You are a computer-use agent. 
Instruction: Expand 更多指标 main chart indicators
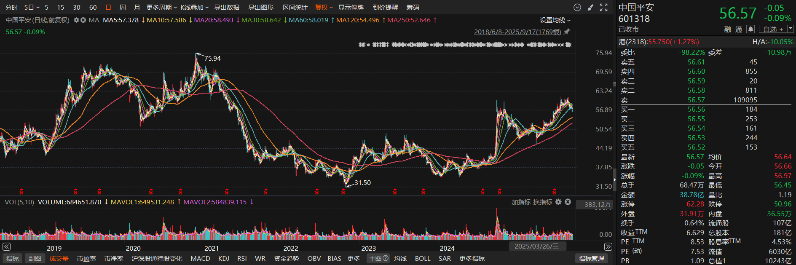(x=472, y=258)
